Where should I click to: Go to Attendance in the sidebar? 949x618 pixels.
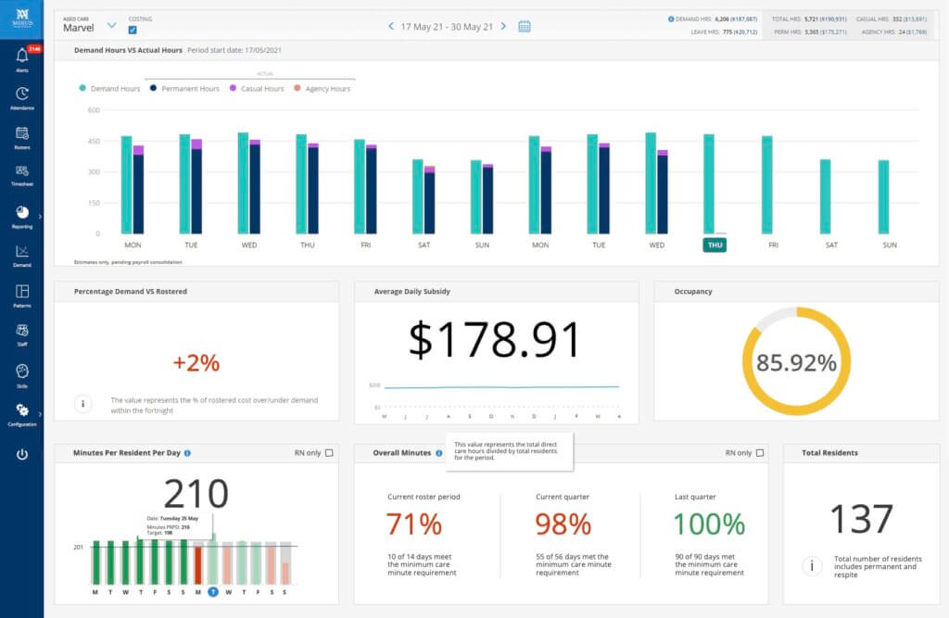click(x=22, y=95)
